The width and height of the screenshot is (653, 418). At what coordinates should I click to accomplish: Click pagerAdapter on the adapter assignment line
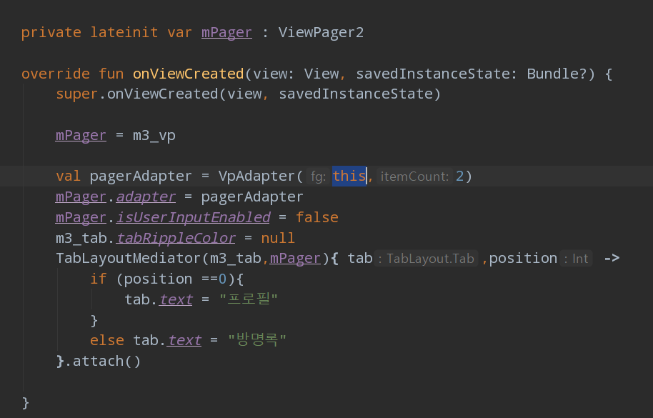click(252, 197)
